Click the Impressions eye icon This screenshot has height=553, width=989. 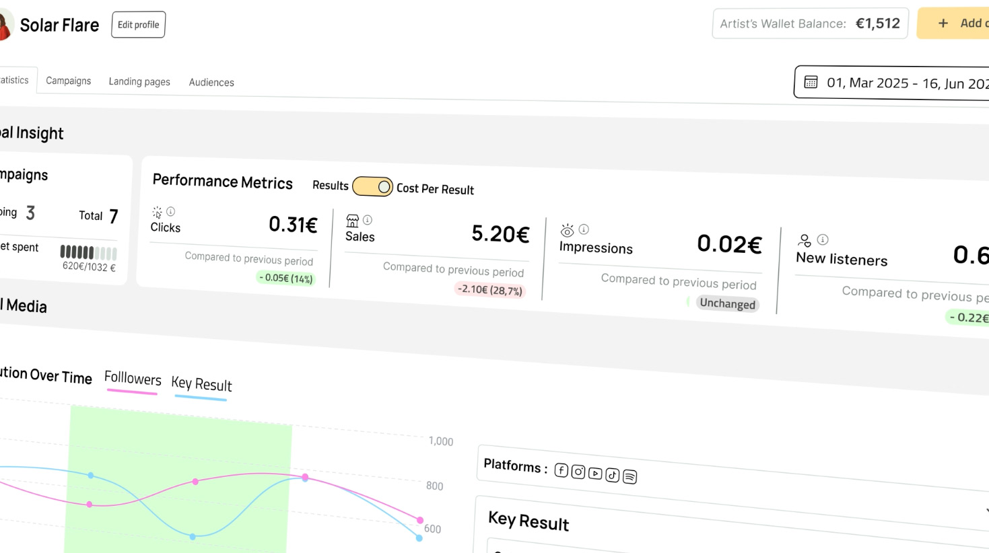coord(568,231)
